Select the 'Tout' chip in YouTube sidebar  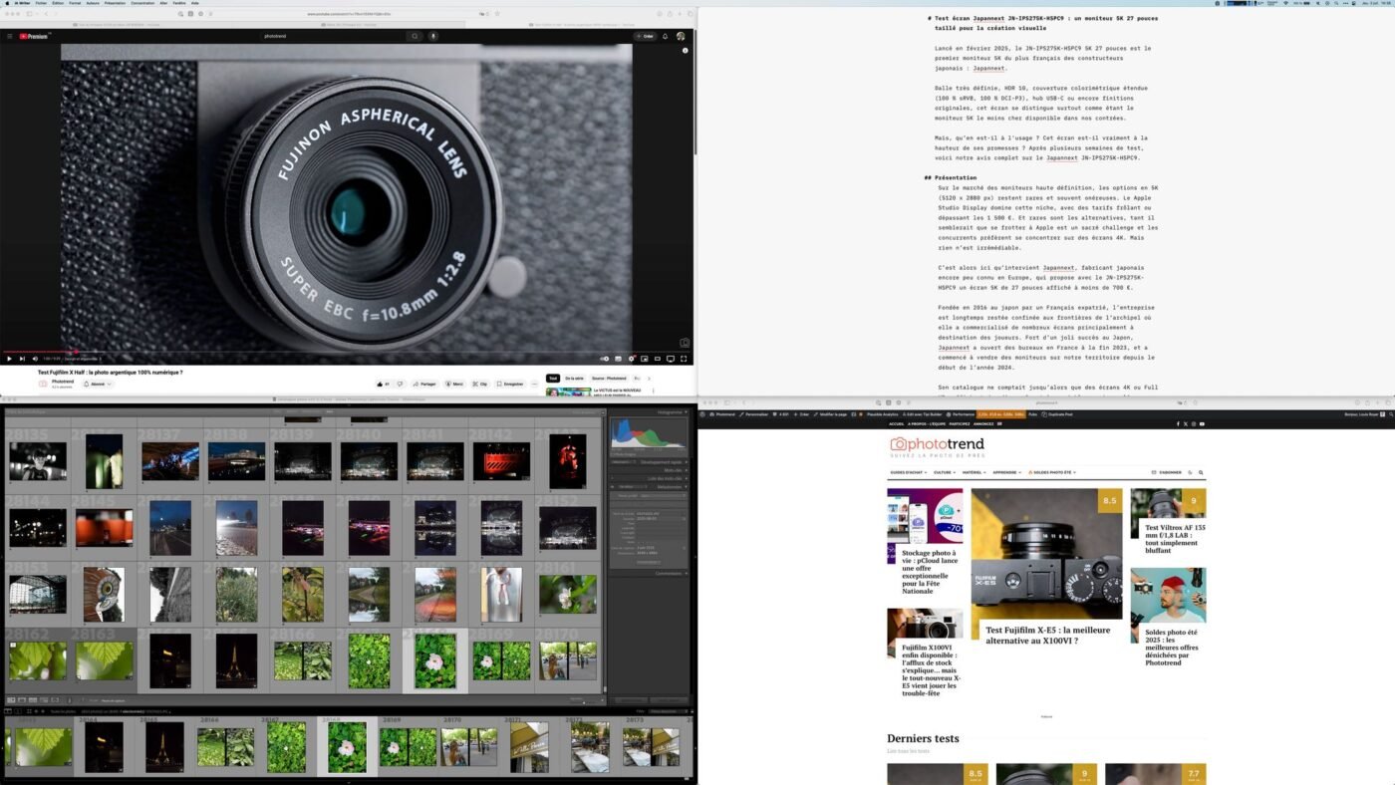tap(553, 379)
